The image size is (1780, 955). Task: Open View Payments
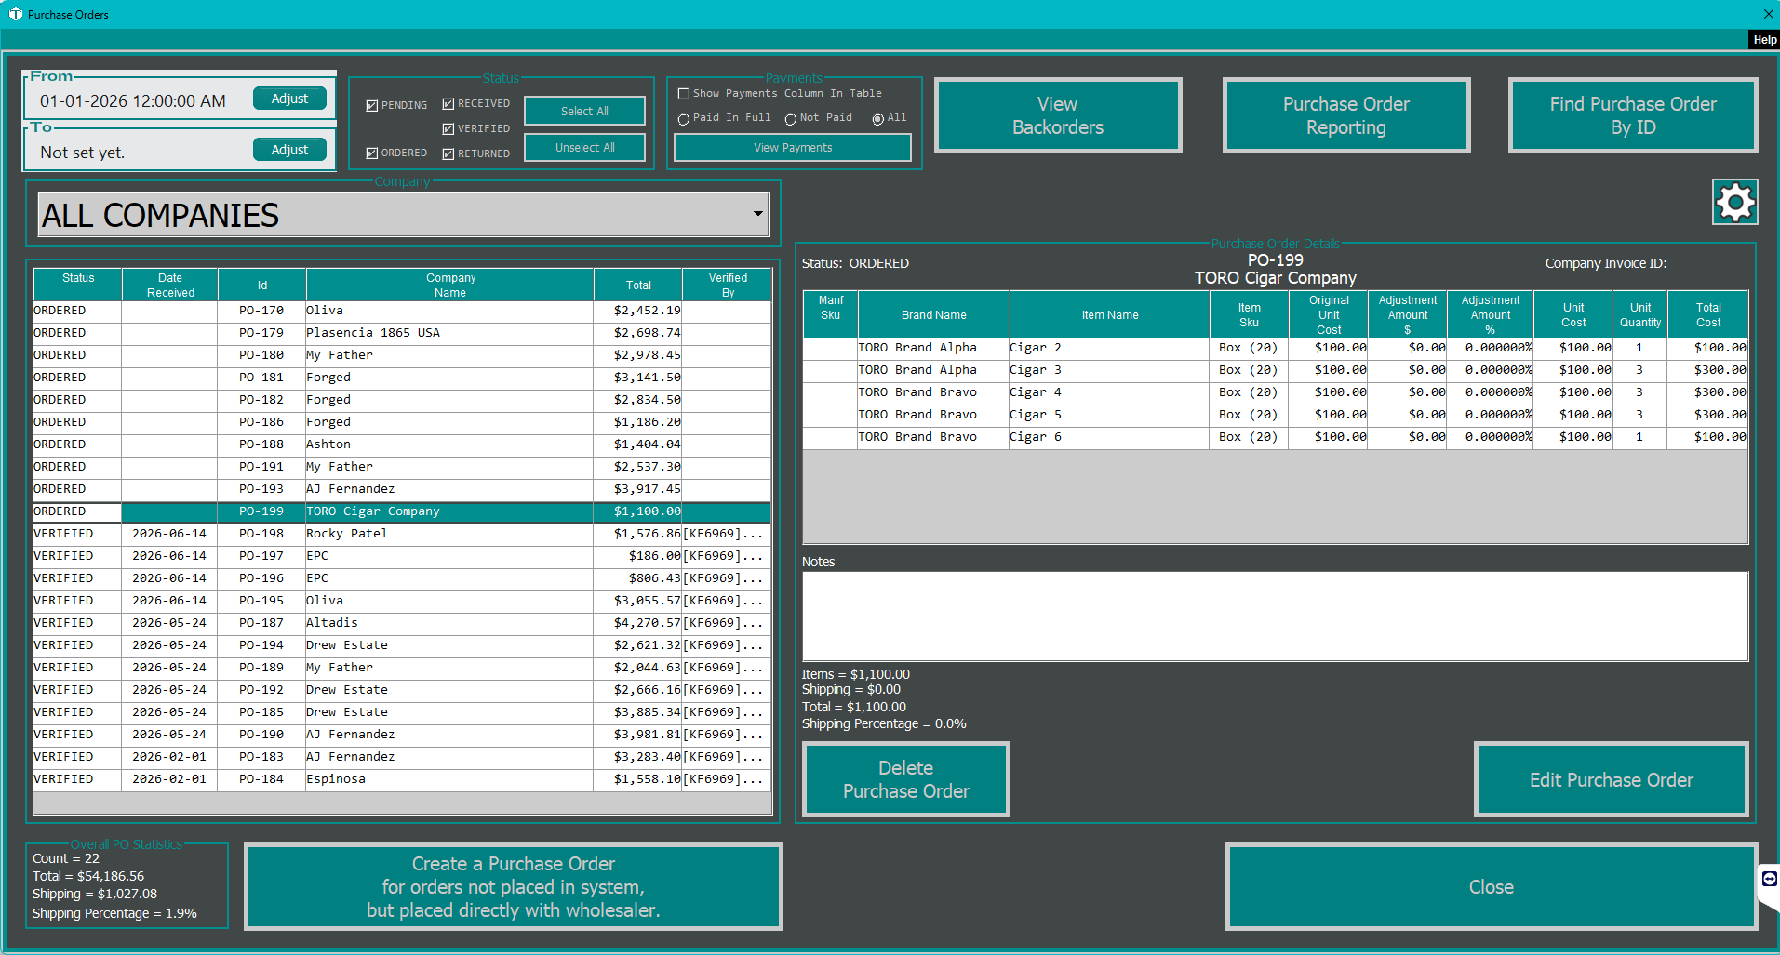coord(793,147)
